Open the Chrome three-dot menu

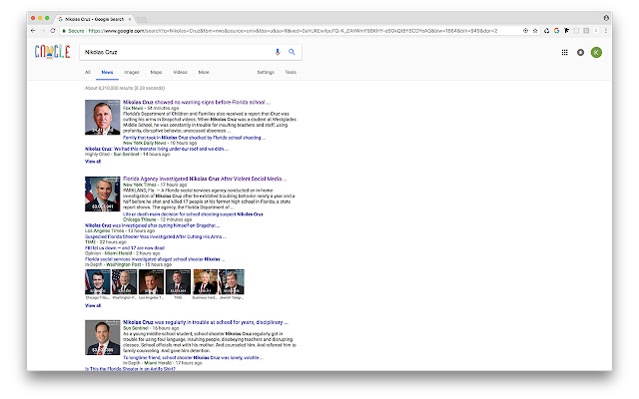606,31
